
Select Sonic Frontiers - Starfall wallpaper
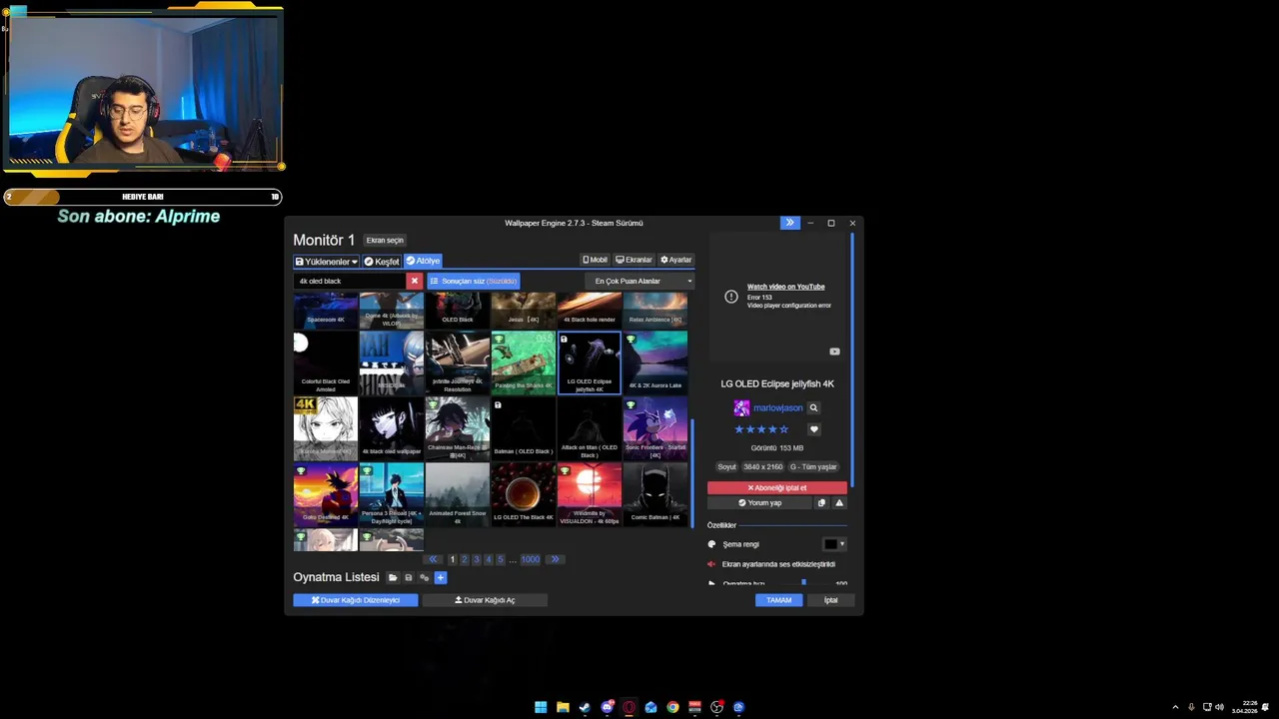coord(655,428)
